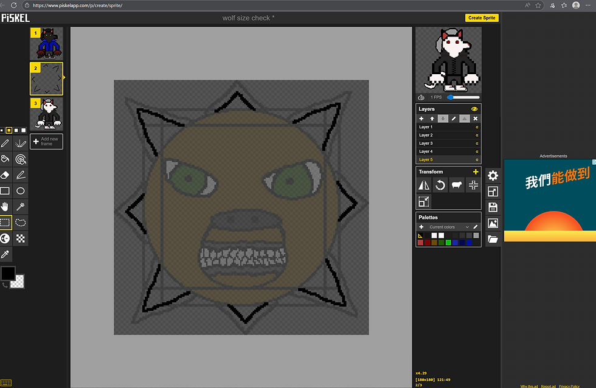Set pen size to largest option
Viewport: 596px width, 388px height.
click(x=24, y=130)
